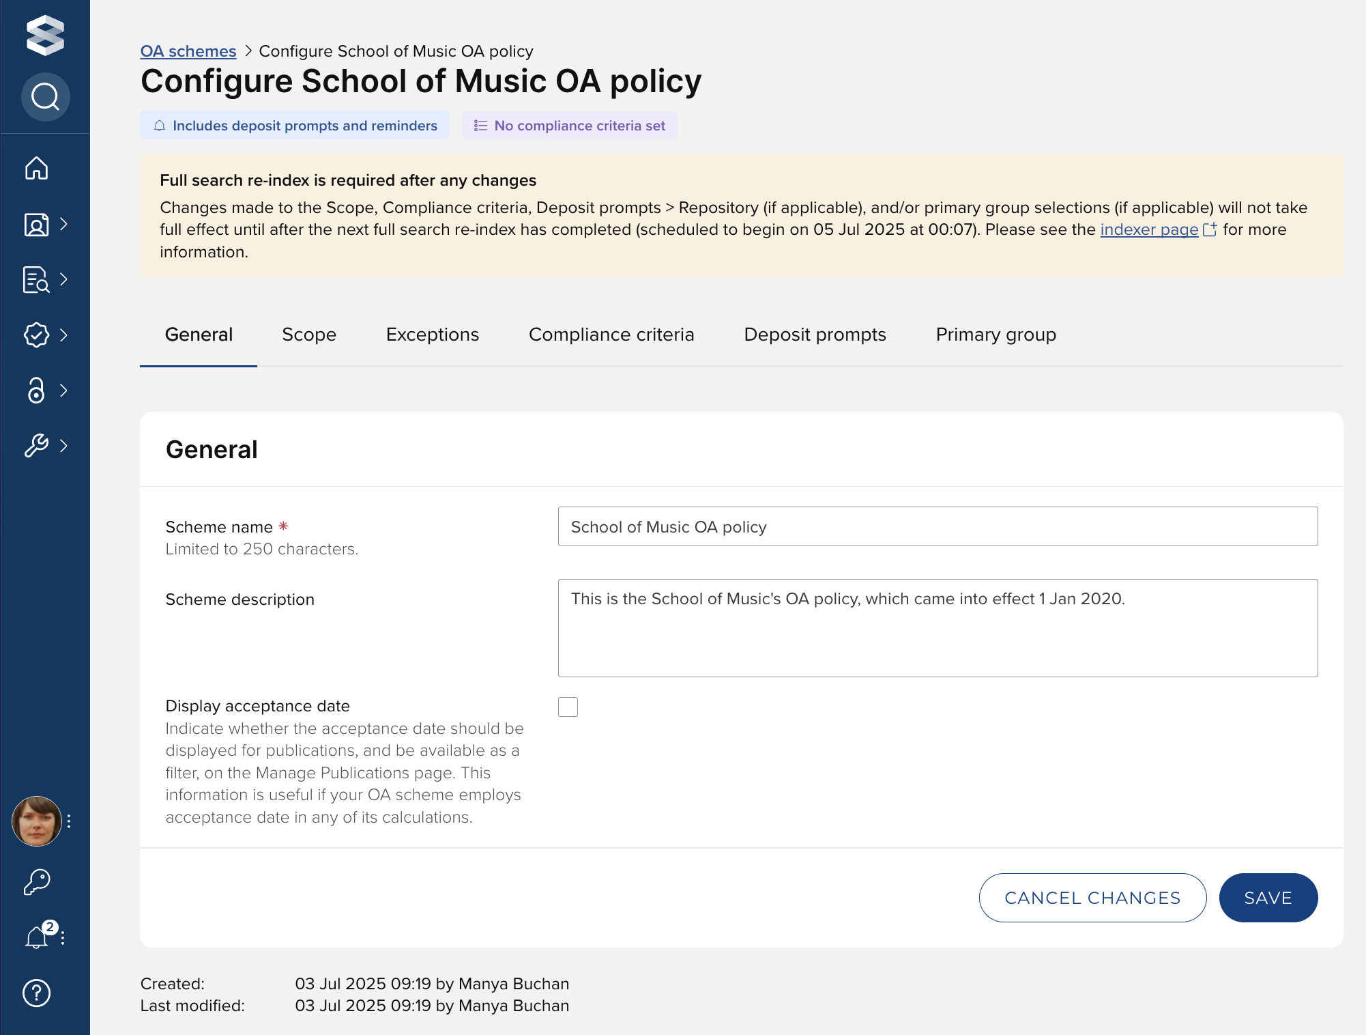Screen dimensions: 1366x1035
Task: Follow the indexer page link
Action: pos(1149,229)
